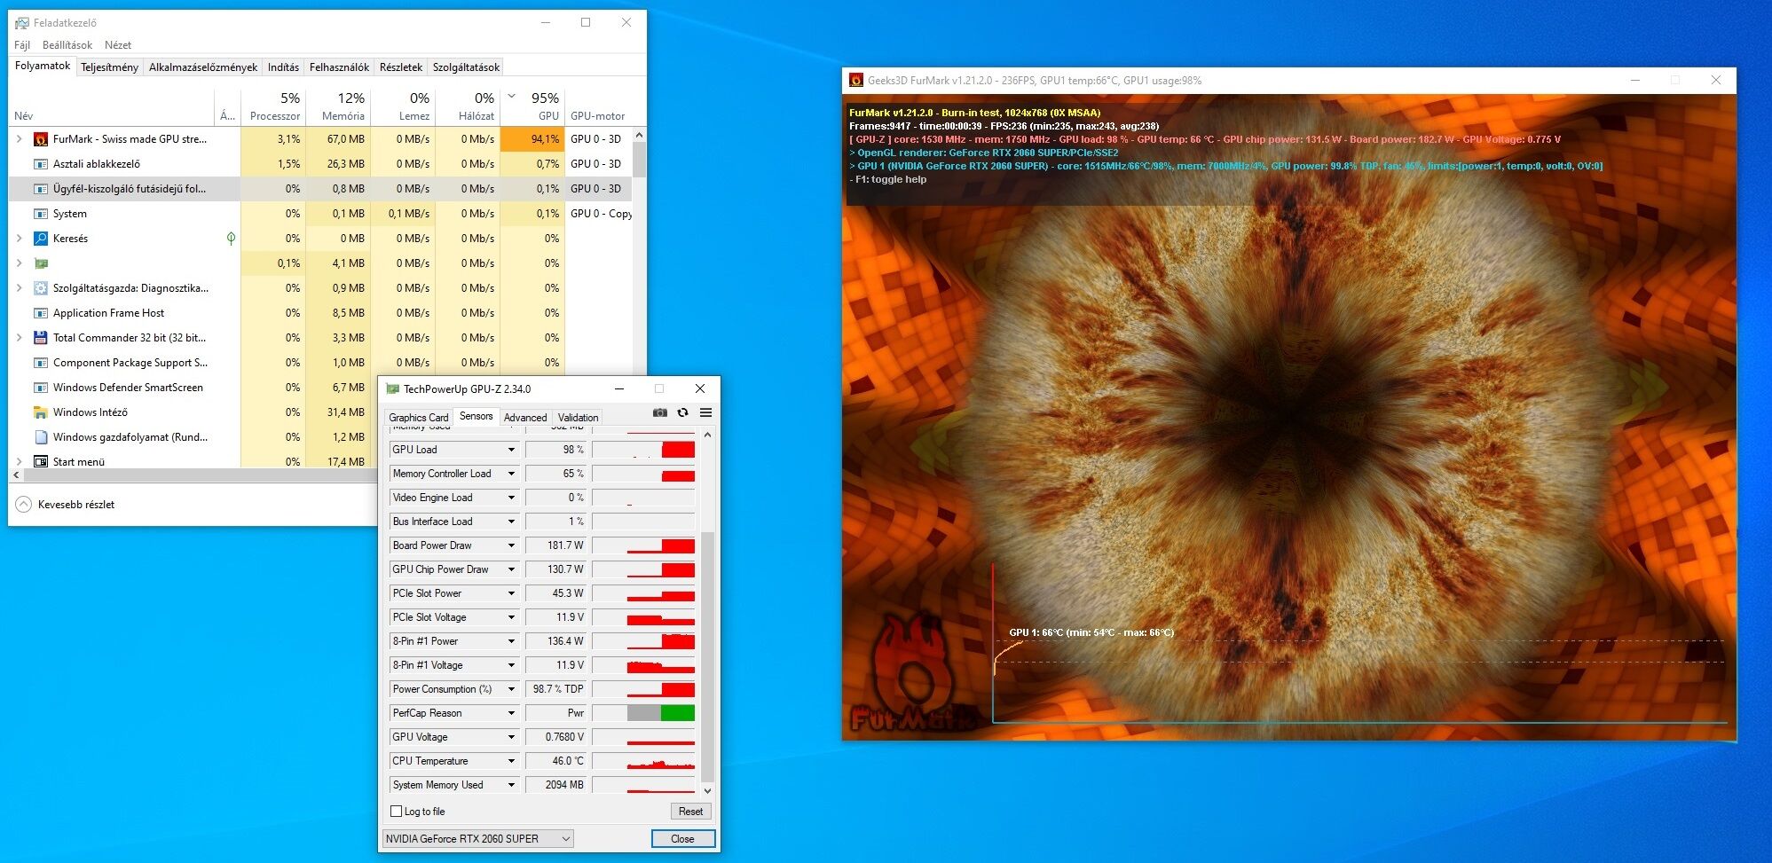Expand the Szolgáltatásgazda process row
Screen dimensions: 1772x863
tap(20, 288)
